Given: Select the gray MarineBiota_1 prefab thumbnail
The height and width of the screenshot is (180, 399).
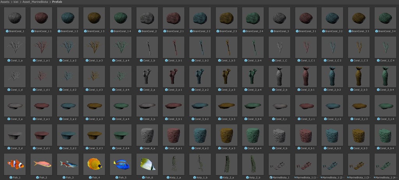Looking at the screenshot, I should click(279, 164).
